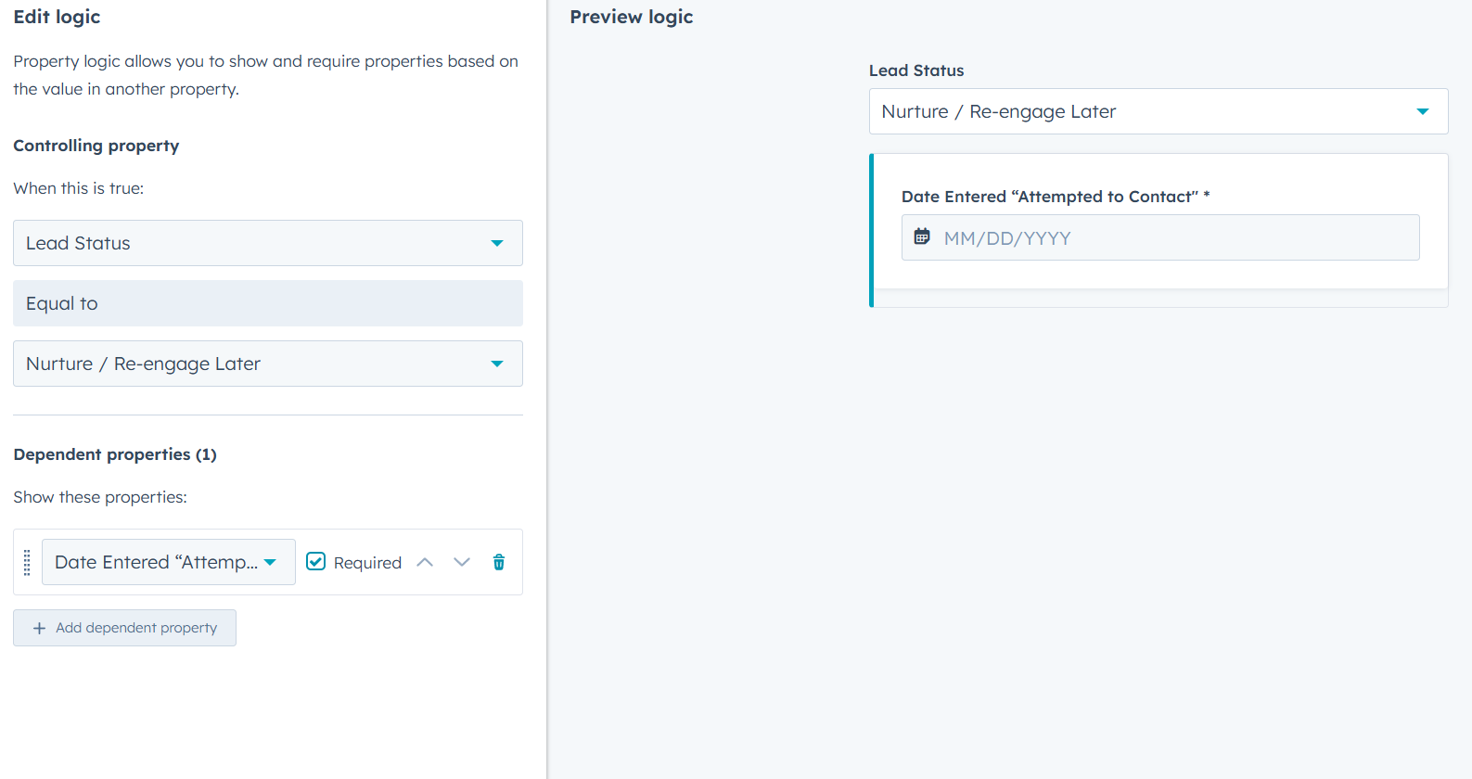This screenshot has width=1472, height=779.
Task: Click the caret on the Lead Status controlling dropdown
Action: click(x=498, y=243)
